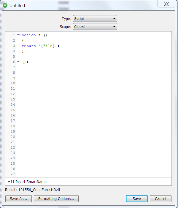This screenshot has width=178, height=208.
Task: Click the Untitled window title text
Action: click(17, 6)
